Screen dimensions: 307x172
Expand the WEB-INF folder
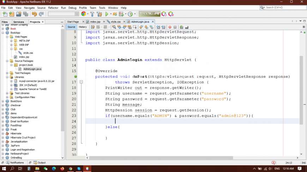pyautogui.click(x=11, y=45)
